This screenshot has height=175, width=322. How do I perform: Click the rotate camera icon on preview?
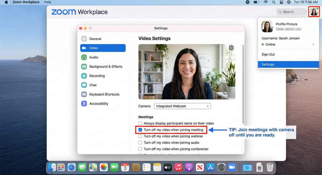click(x=231, y=48)
